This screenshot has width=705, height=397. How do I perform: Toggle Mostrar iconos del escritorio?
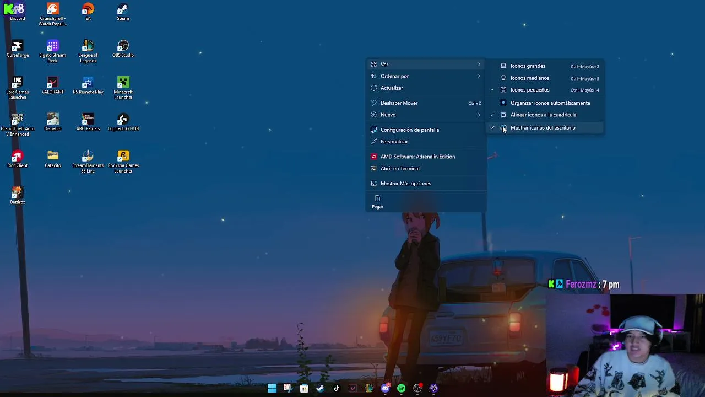tap(546, 128)
